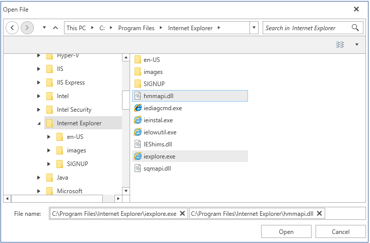Change view layout icon

[x=340, y=44]
